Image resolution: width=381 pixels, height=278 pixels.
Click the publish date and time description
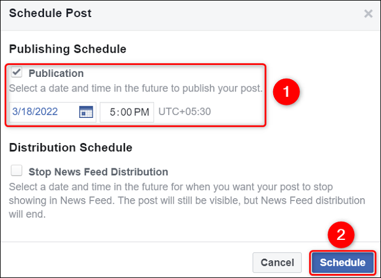[136, 89]
